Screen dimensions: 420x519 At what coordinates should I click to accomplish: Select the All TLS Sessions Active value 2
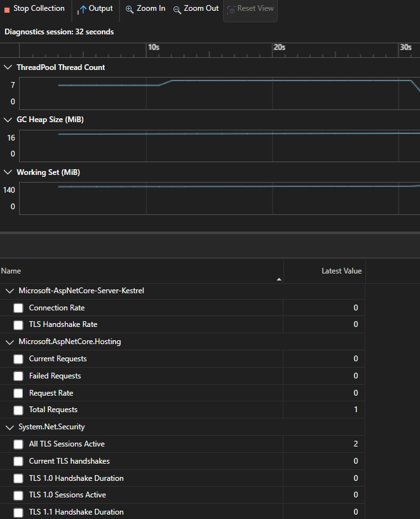(x=356, y=444)
